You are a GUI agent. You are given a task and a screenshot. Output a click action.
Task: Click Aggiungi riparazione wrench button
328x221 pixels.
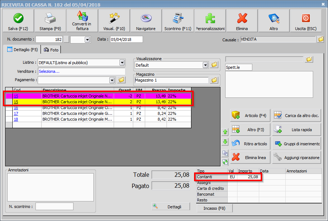pyautogui.click(x=297, y=157)
